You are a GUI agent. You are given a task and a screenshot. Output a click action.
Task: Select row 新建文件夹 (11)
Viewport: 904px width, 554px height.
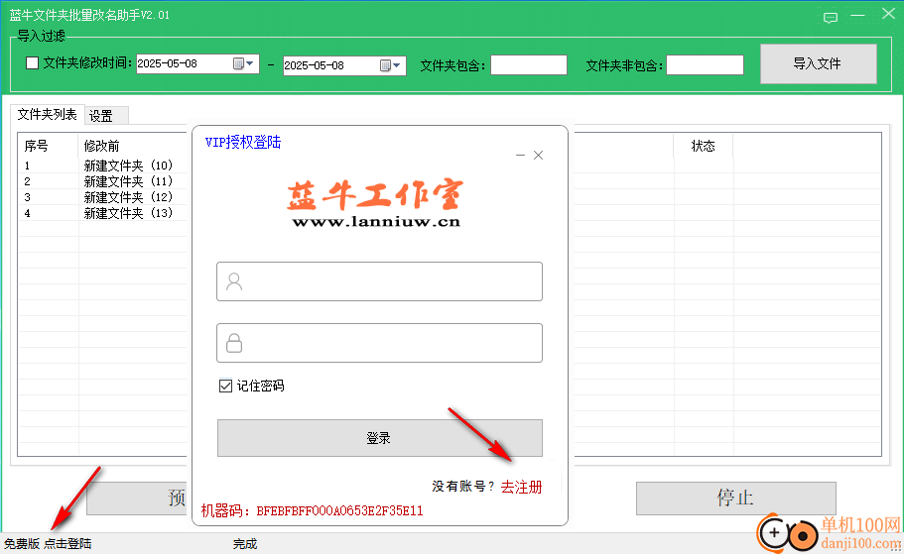point(128,181)
